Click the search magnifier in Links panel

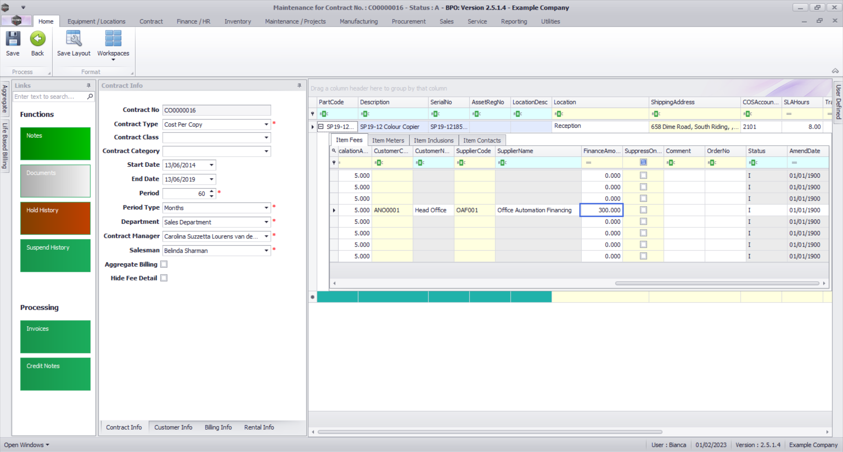pos(90,97)
